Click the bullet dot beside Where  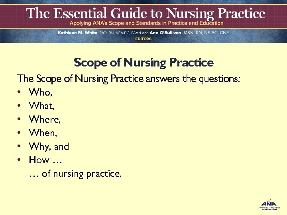pos(19,119)
